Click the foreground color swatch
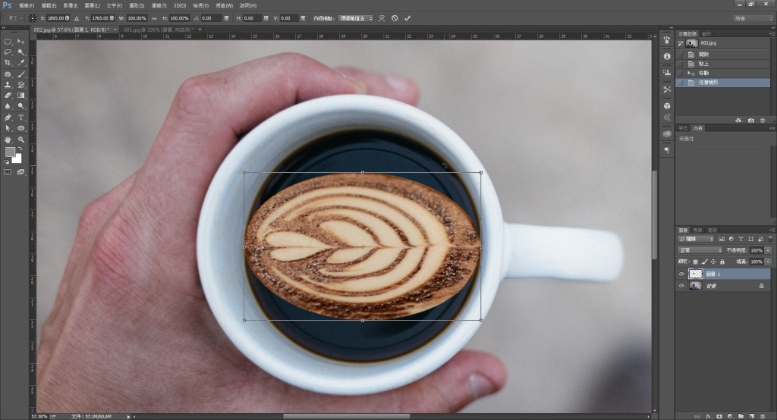The height and width of the screenshot is (420, 777). pos(10,152)
